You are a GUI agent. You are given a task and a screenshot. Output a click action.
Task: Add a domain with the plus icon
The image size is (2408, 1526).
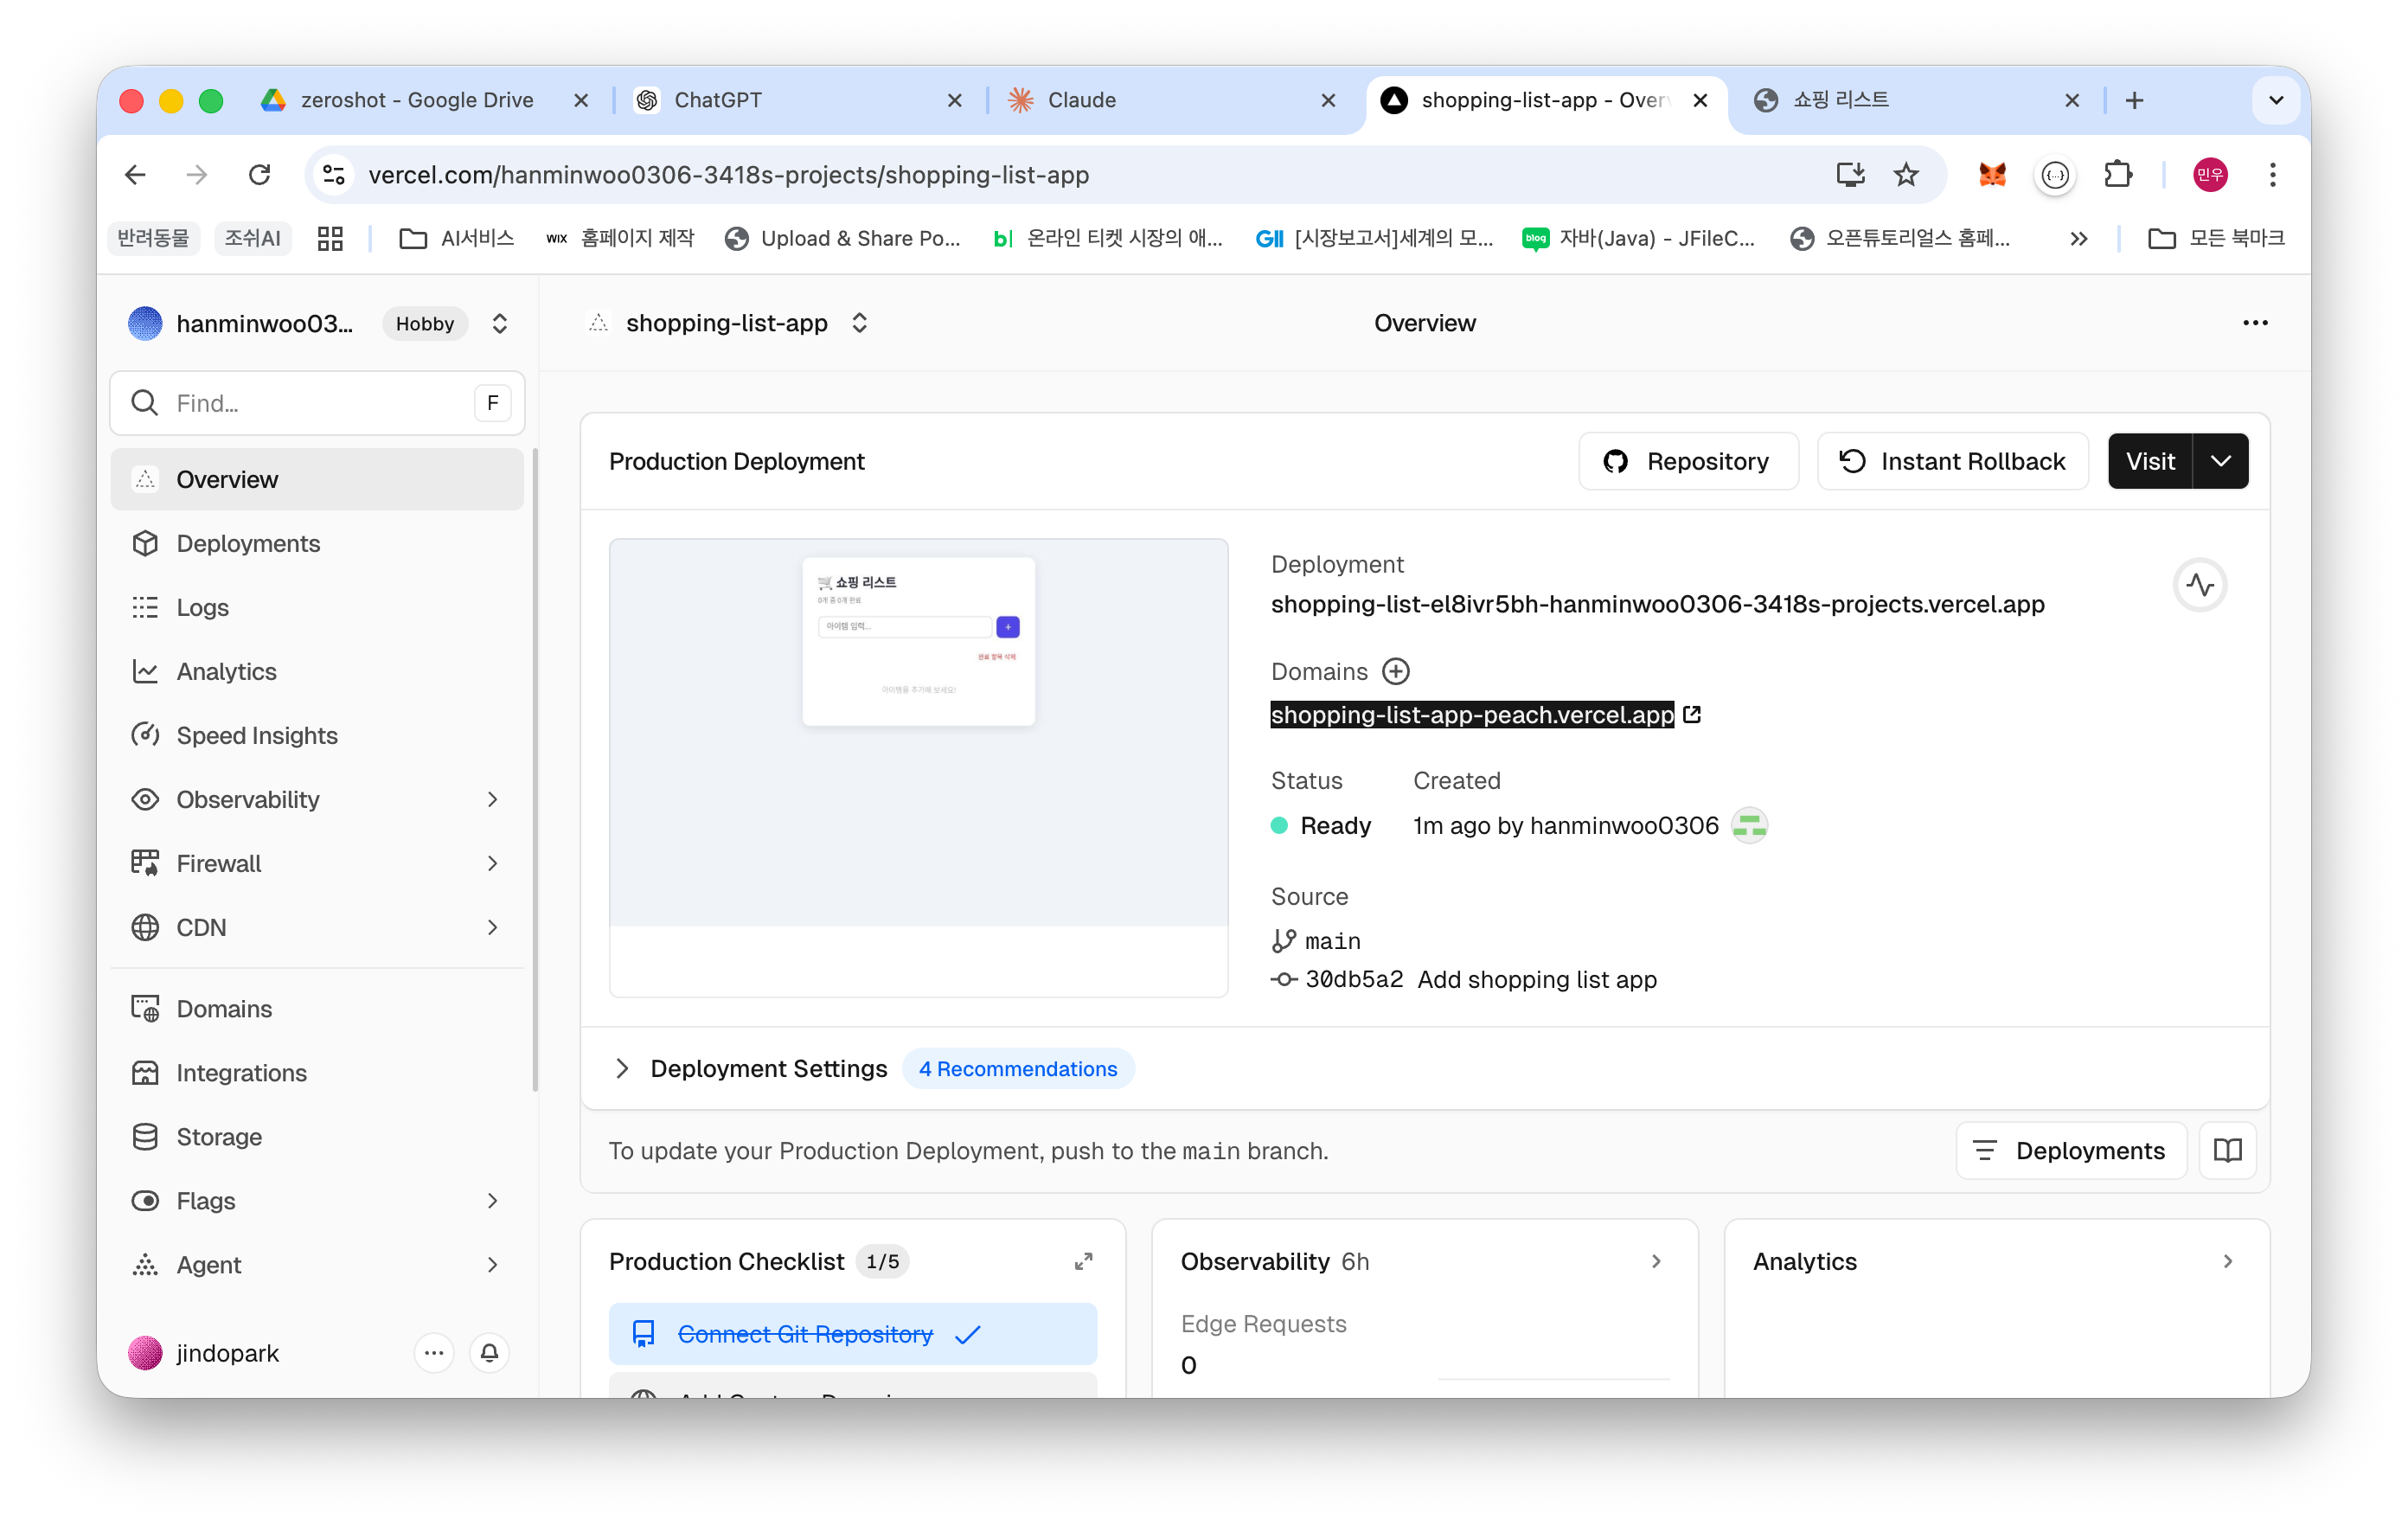(1396, 671)
